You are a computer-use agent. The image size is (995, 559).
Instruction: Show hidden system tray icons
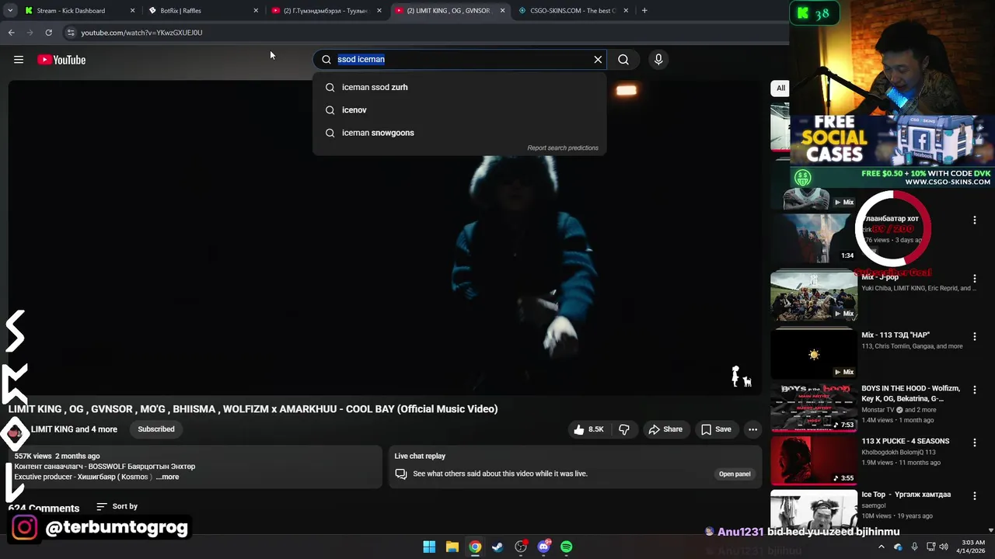tap(882, 547)
